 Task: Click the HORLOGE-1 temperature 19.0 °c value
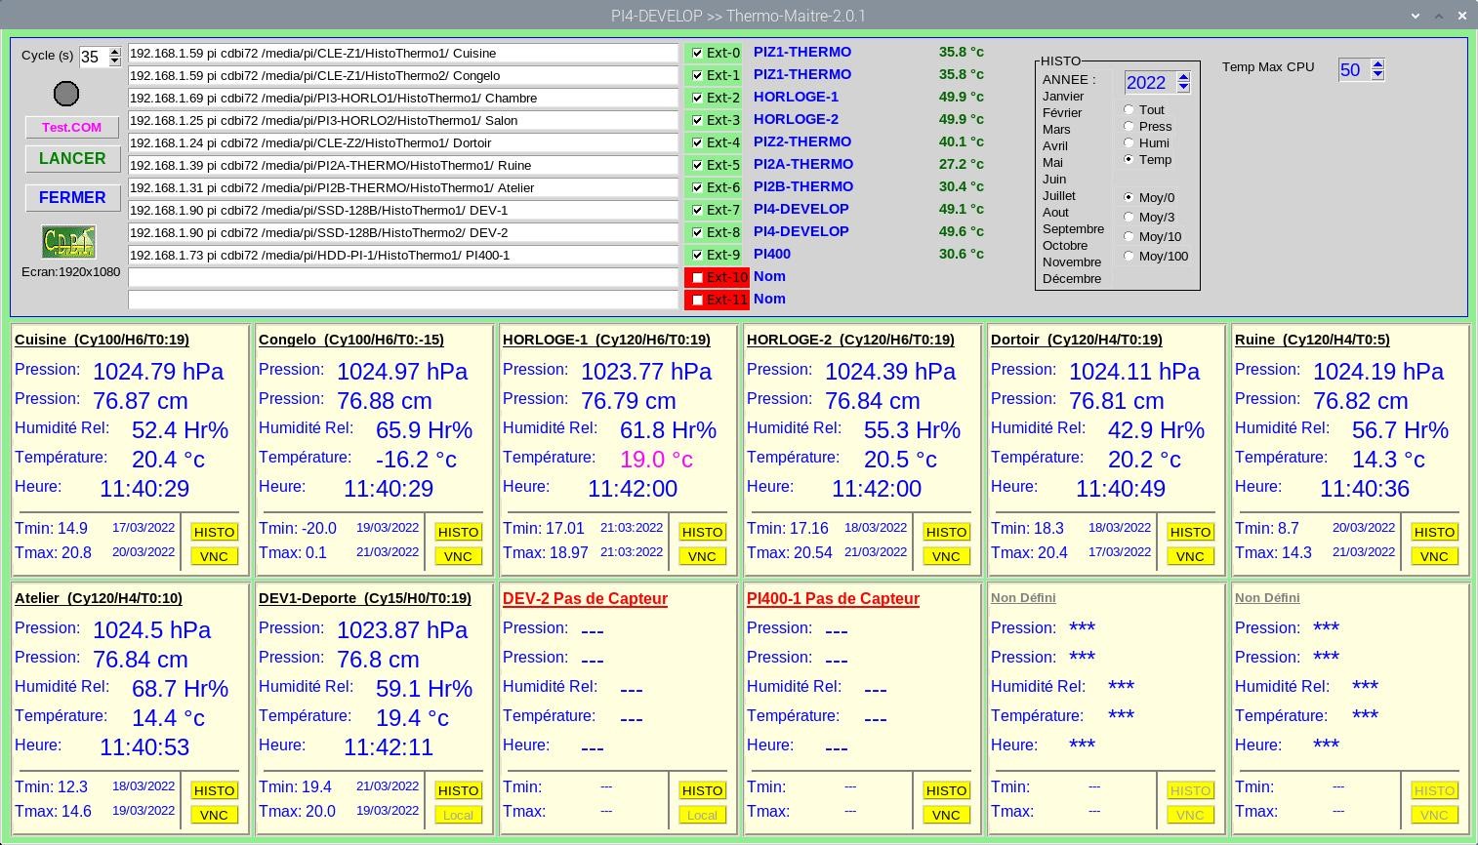pyautogui.click(x=656, y=459)
